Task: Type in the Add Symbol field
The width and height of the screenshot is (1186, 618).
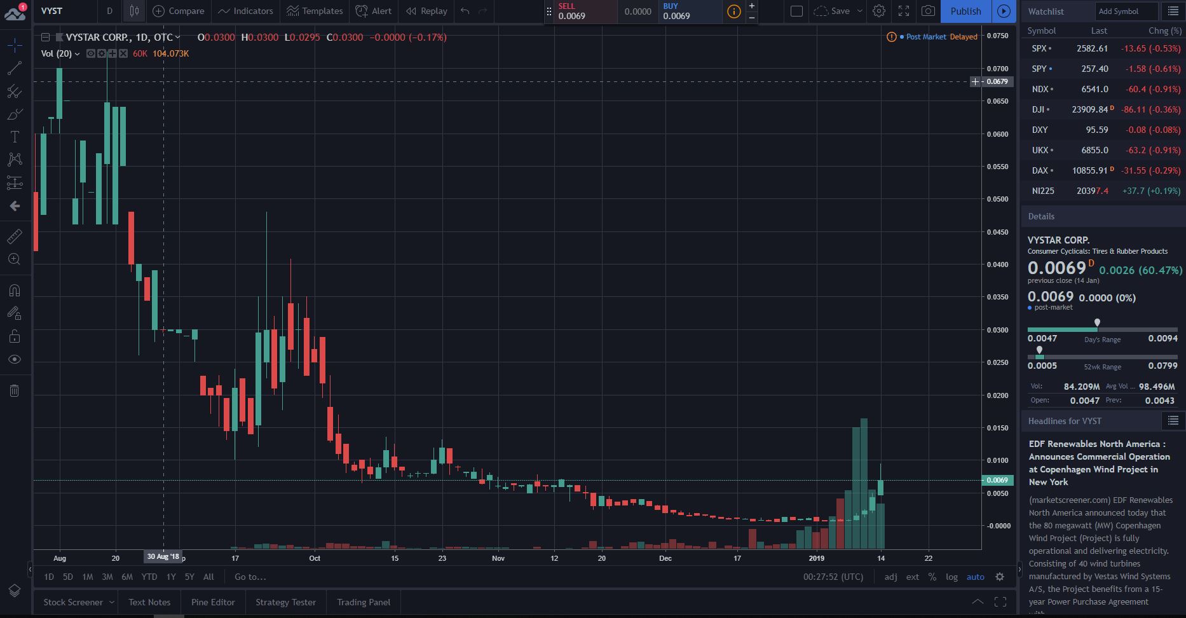Action: point(1127,11)
